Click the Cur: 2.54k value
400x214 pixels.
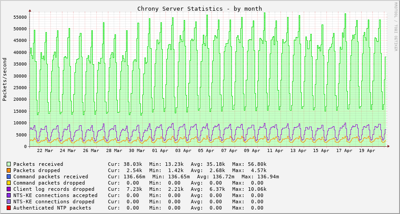(x=125, y=170)
